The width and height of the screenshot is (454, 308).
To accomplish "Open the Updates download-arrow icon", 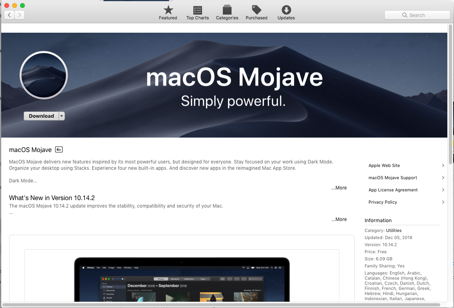I will tap(286, 10).
